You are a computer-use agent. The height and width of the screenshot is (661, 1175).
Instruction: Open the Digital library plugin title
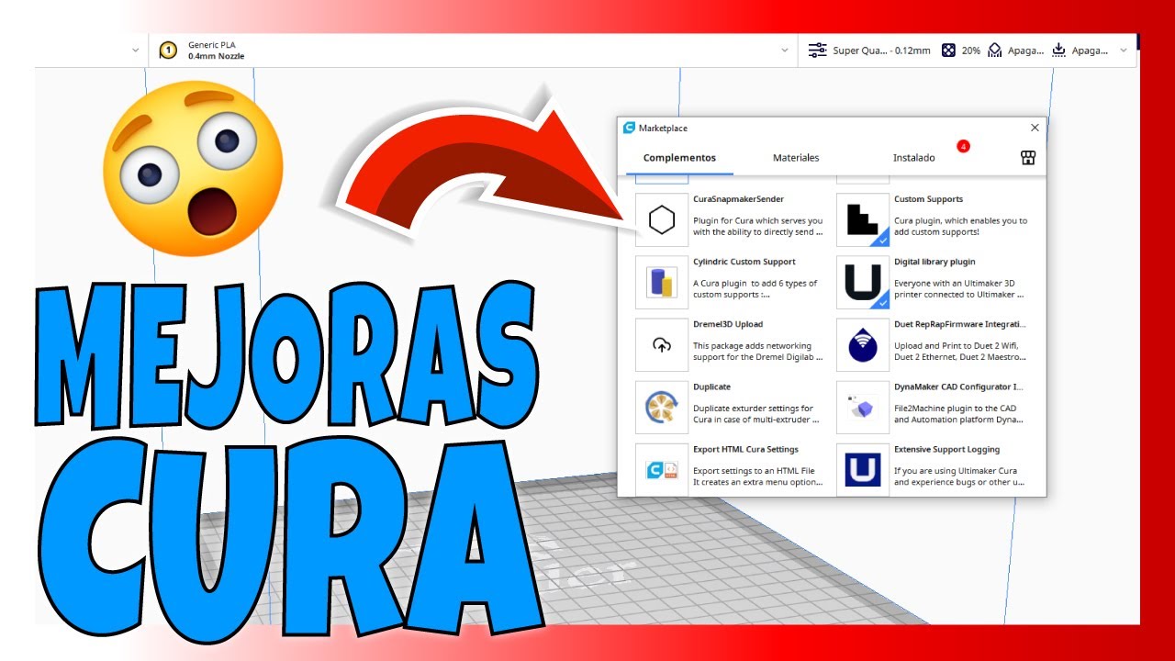click(x=934, y=262)
